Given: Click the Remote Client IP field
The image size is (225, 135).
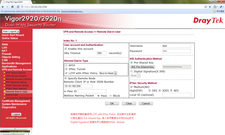Looking at the screenshot, I should (78, 86).
